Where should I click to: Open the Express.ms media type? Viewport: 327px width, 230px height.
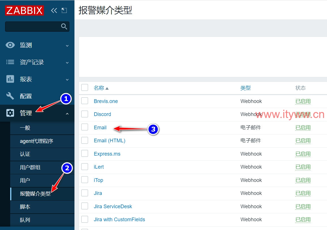pos(107,154)
